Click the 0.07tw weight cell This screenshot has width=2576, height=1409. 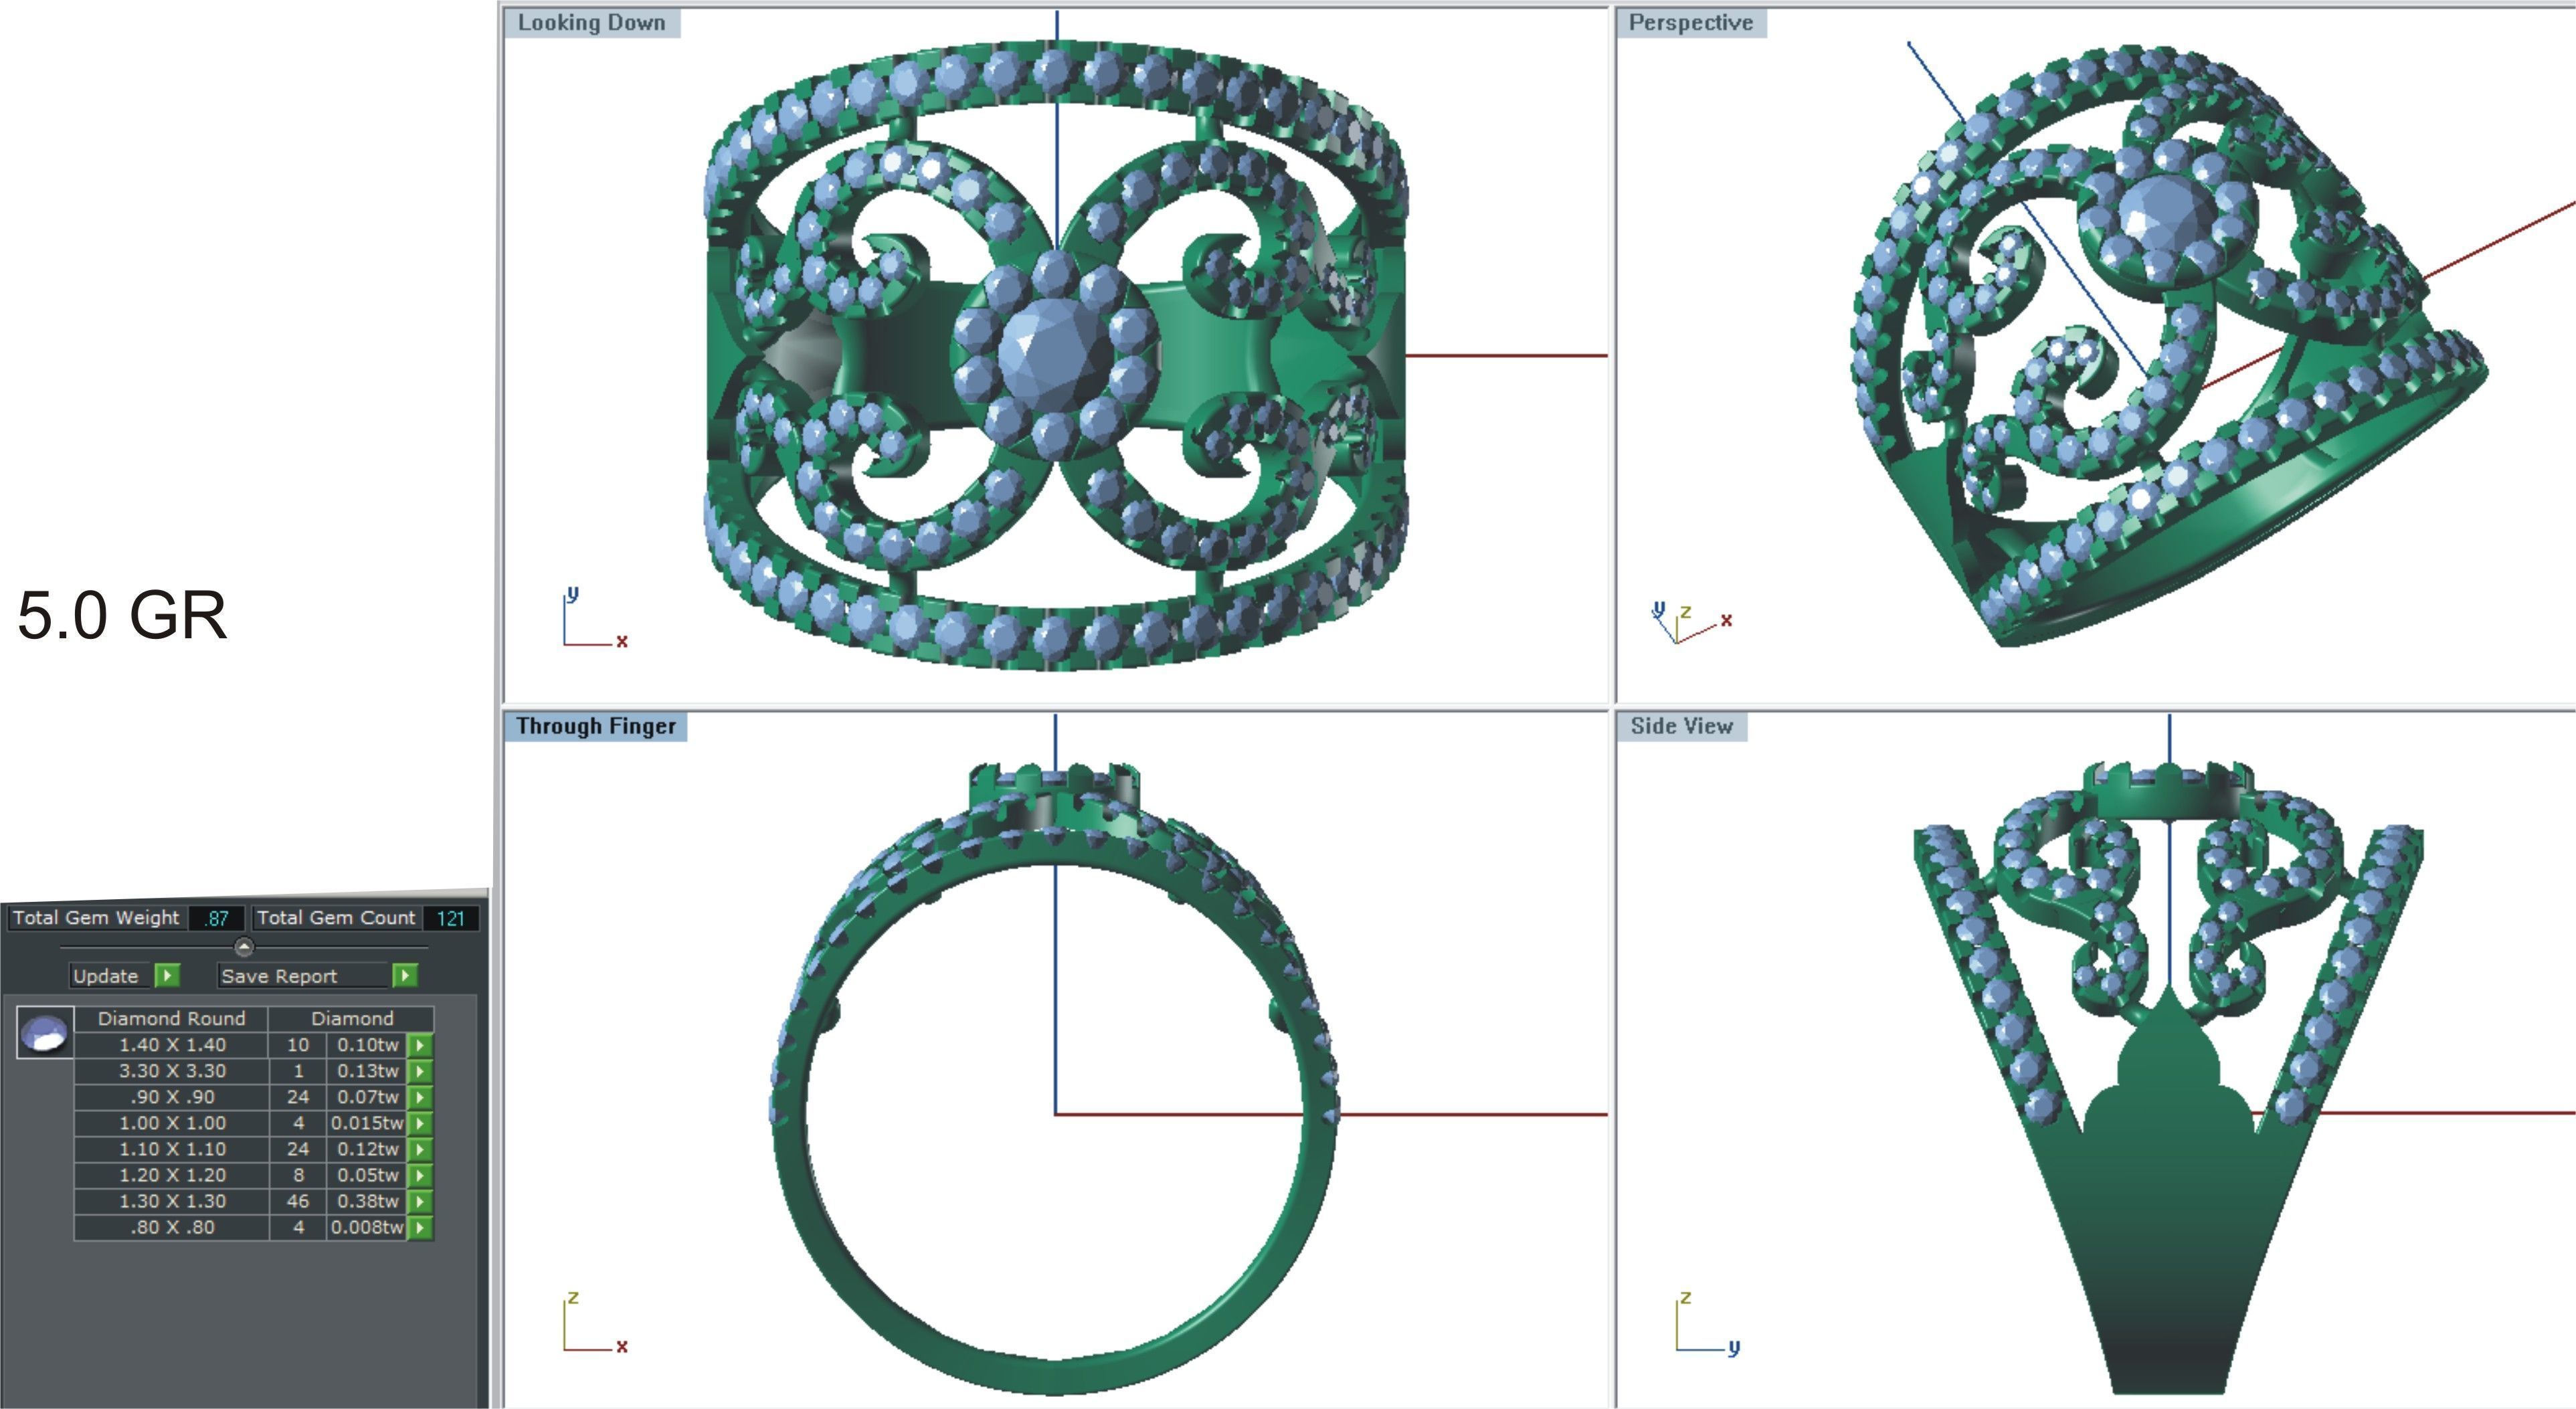[x=367, y=1097]
